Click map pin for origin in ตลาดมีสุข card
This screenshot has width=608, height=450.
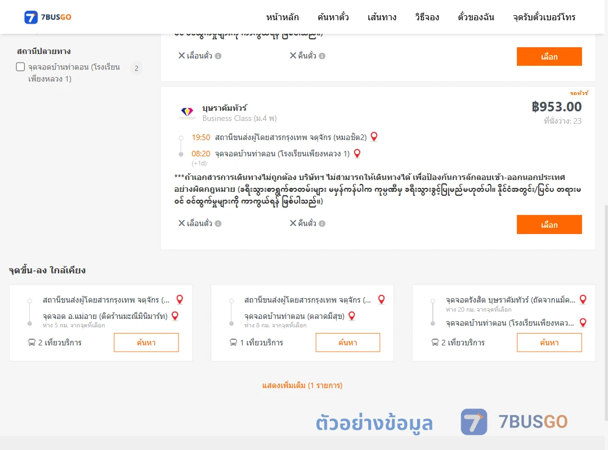382,299
